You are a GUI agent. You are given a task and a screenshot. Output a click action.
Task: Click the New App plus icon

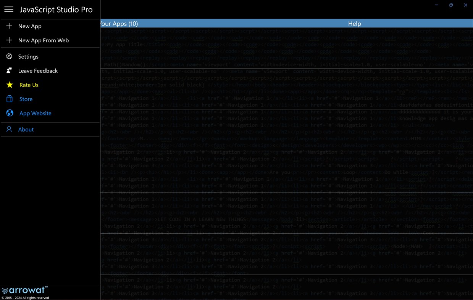tap(9, 26)
